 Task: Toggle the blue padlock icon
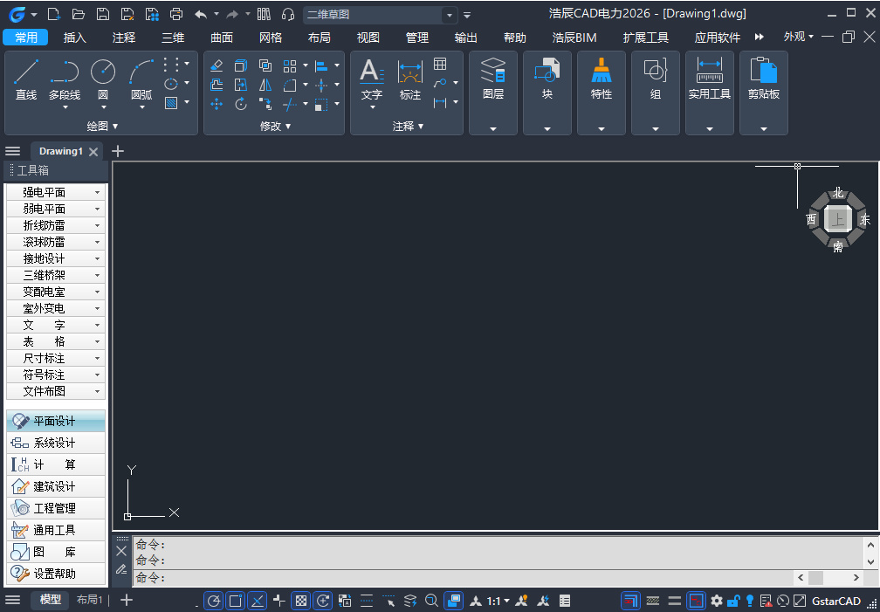(x=733, y=601)
